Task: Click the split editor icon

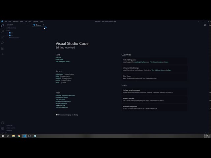Action: click(205, 25)
